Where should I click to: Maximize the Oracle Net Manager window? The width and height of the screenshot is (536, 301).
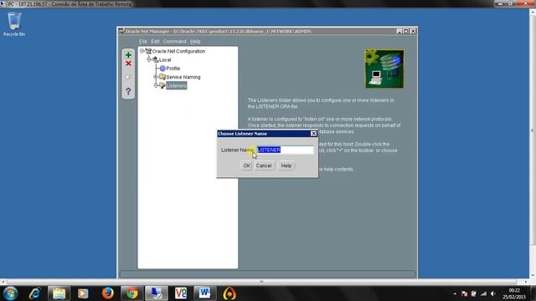click(x=406, y=31)
